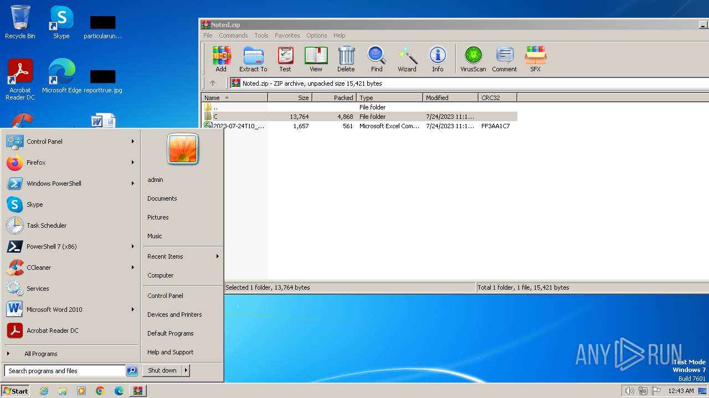The image size is (709, 398).
Task: Click the Delete trash can icon
Action: [x=346, y=59]
